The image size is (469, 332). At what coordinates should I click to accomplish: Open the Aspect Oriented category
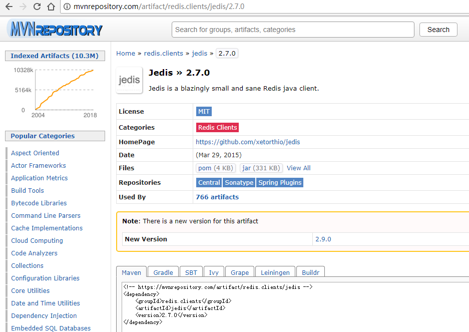tap(35, 153)
